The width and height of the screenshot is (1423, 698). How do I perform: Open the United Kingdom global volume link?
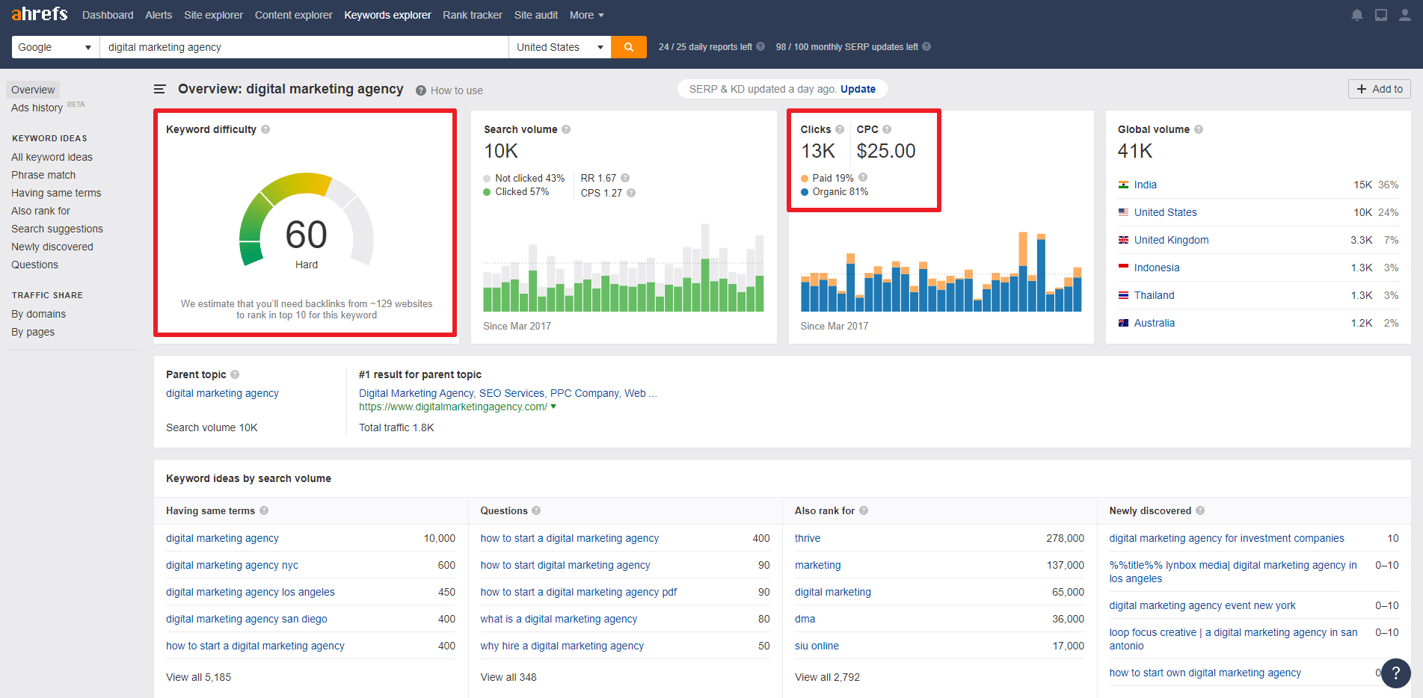tap(1171, 240)
